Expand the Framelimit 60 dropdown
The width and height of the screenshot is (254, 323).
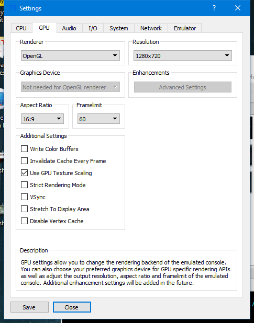point(98,119)
